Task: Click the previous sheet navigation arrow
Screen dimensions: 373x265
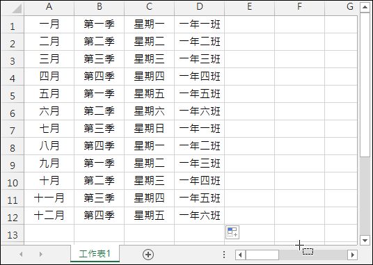Action: point(21,255)
